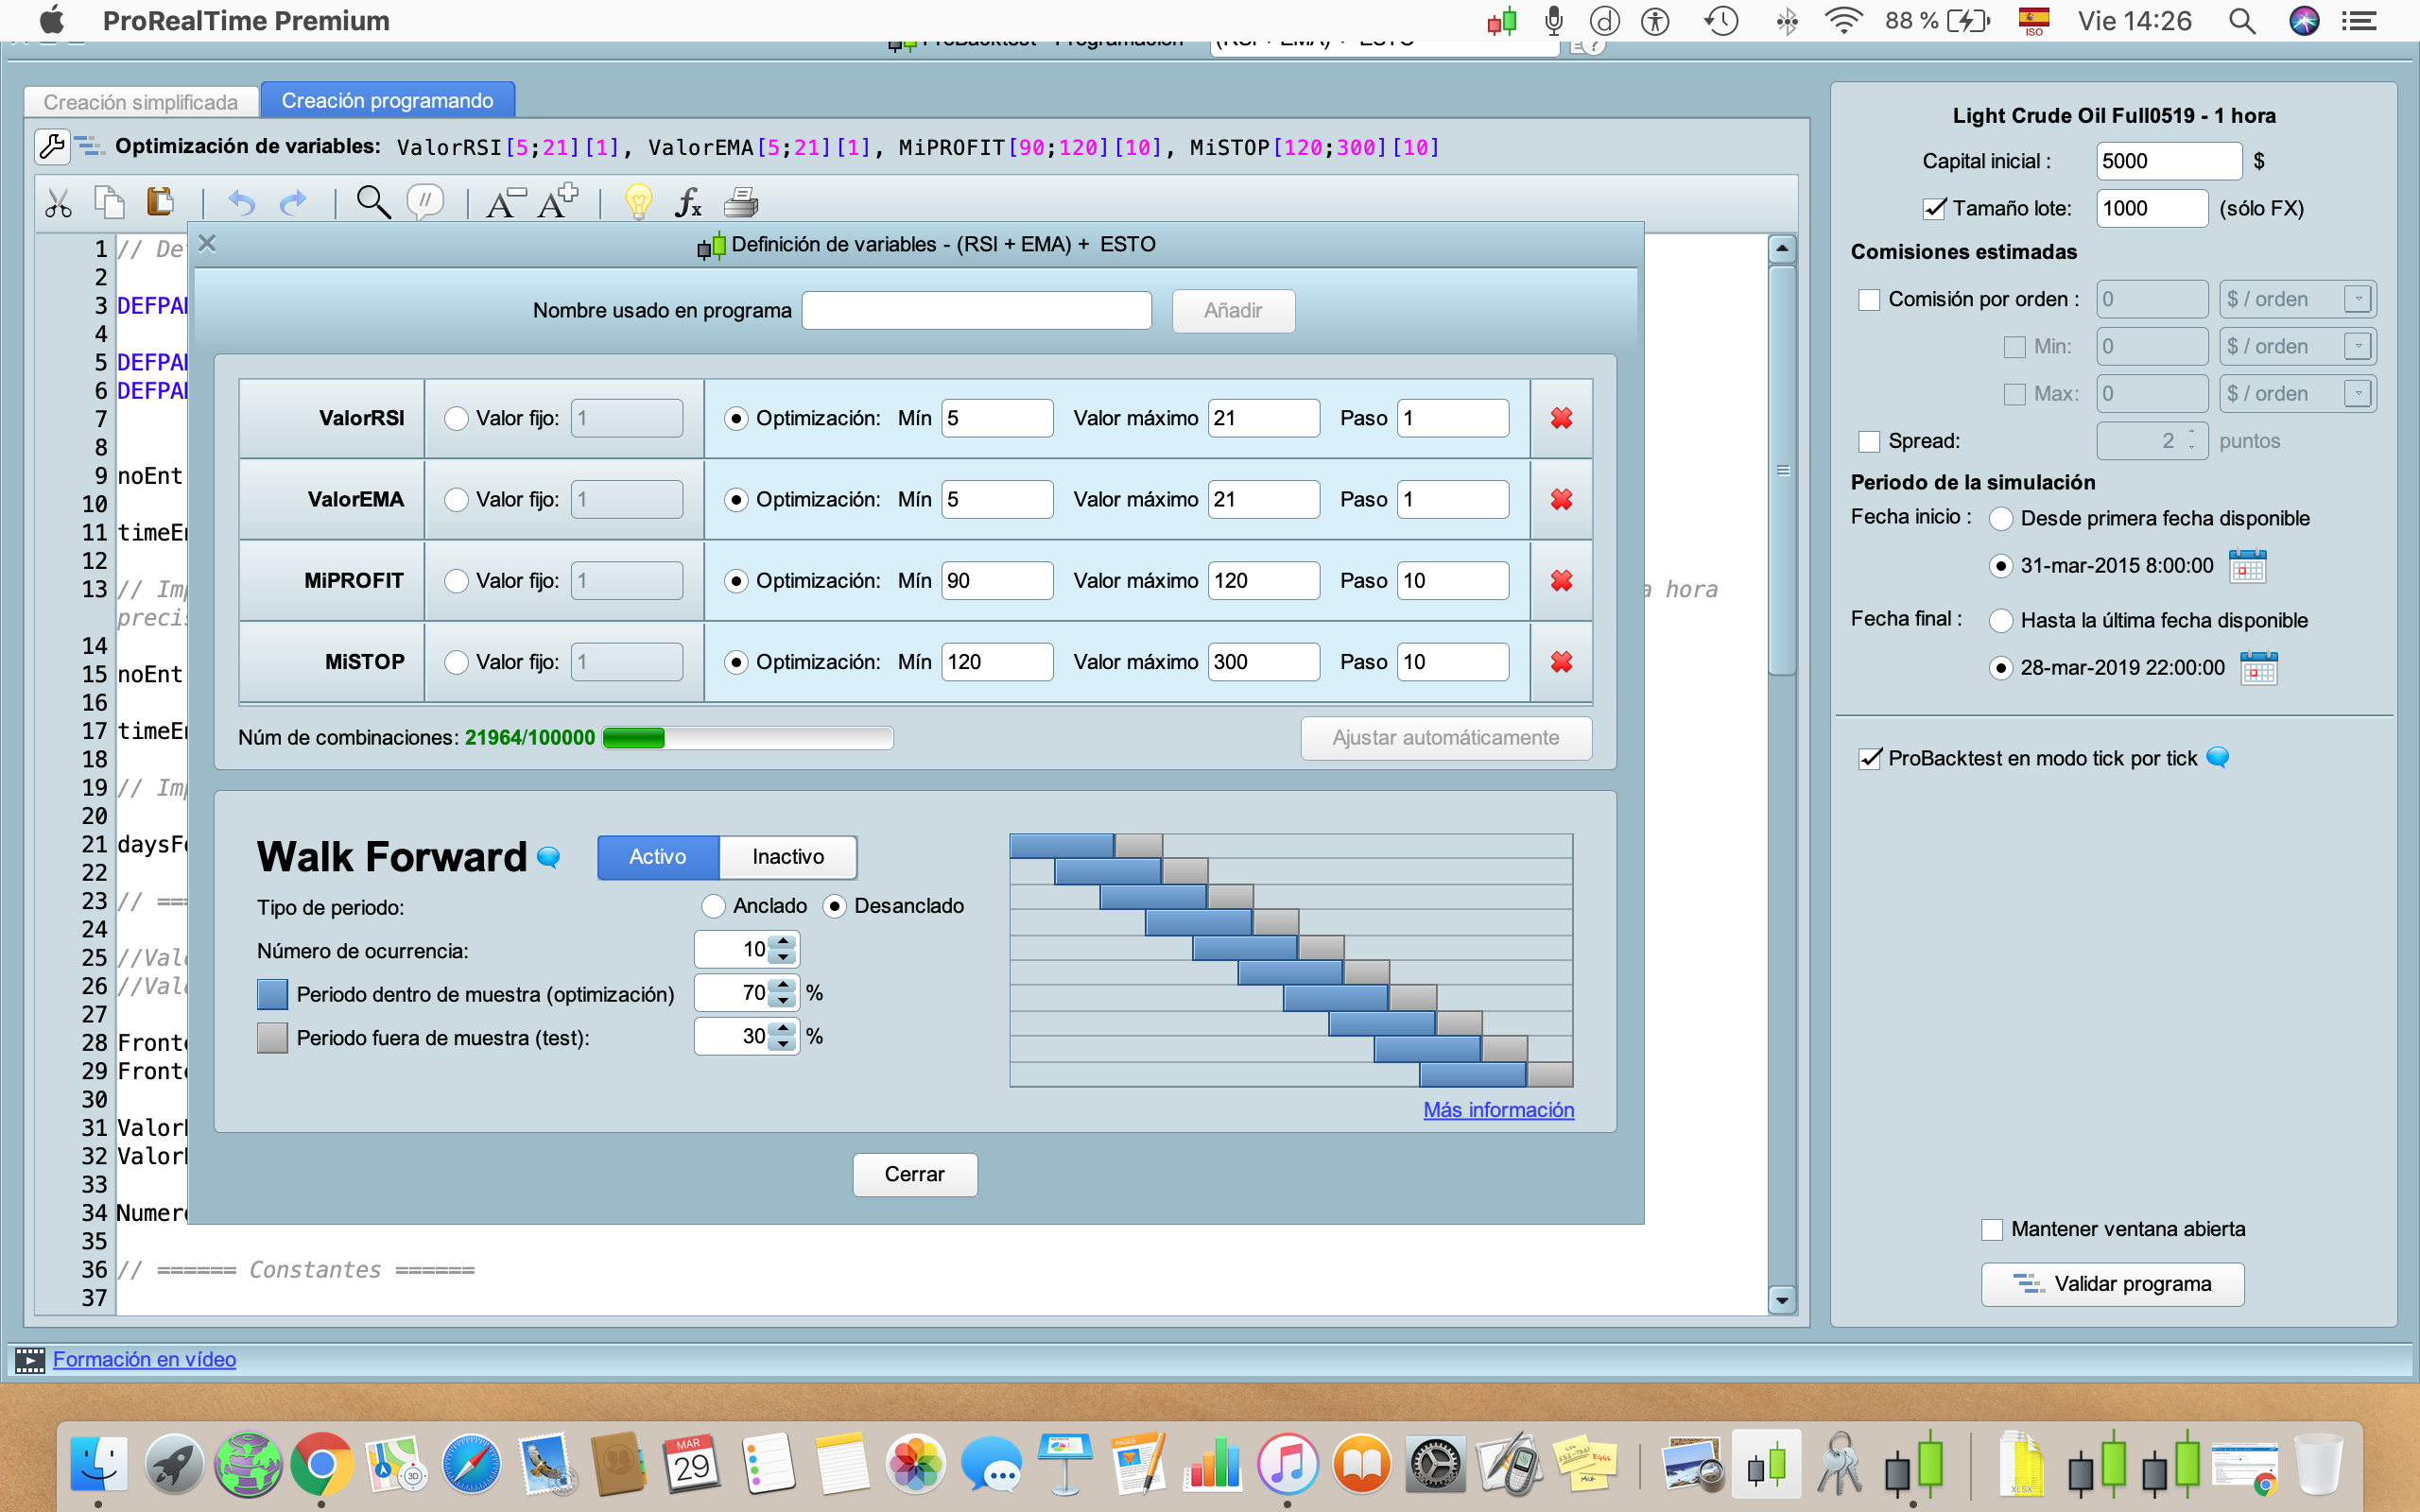This screenshot has height=1512, width=2420.
Task: Click the magnifier search icon in editor toolbar
Action: coord(373,202)
